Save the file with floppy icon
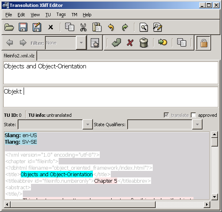This screenshot has width=222, height=212. coord(23,27)
